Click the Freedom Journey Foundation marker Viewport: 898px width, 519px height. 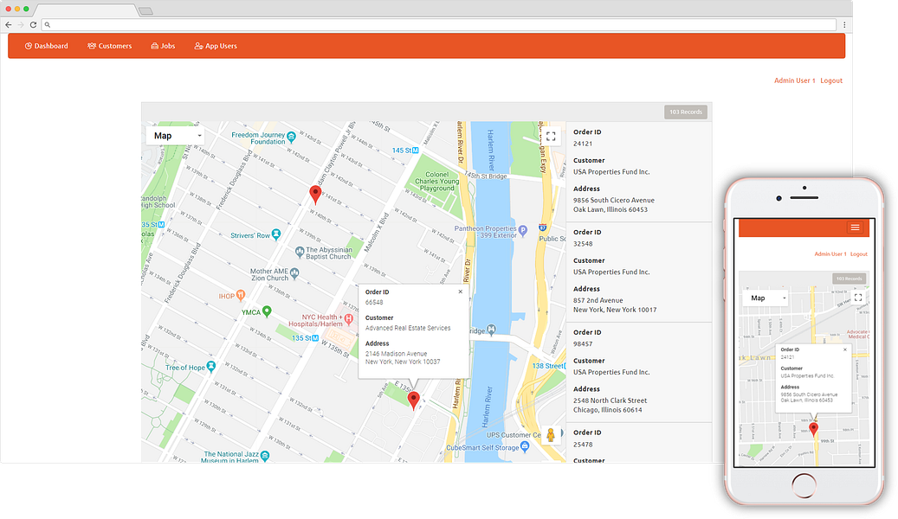[x=292, y=137]
